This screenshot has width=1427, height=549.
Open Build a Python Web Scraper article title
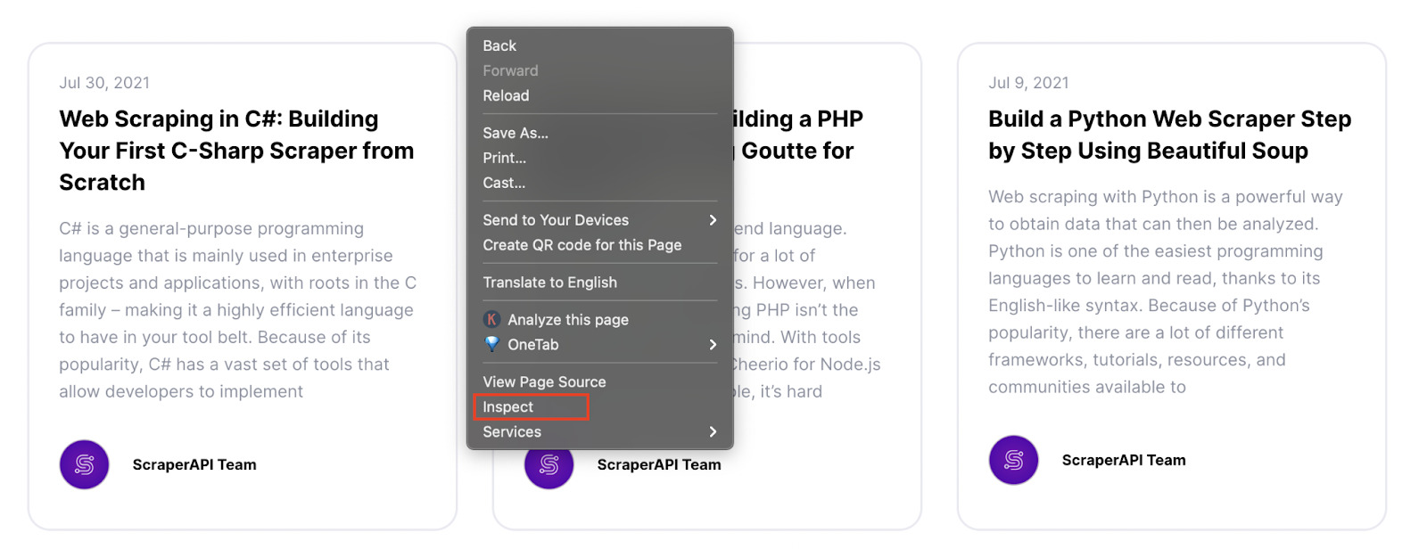tap(1169, 135)
